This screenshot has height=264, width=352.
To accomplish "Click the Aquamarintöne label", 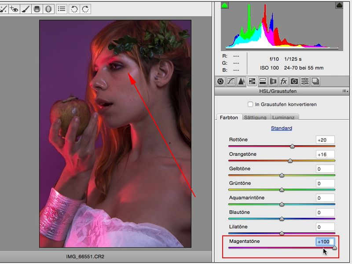I will click(x=247, y=198).
